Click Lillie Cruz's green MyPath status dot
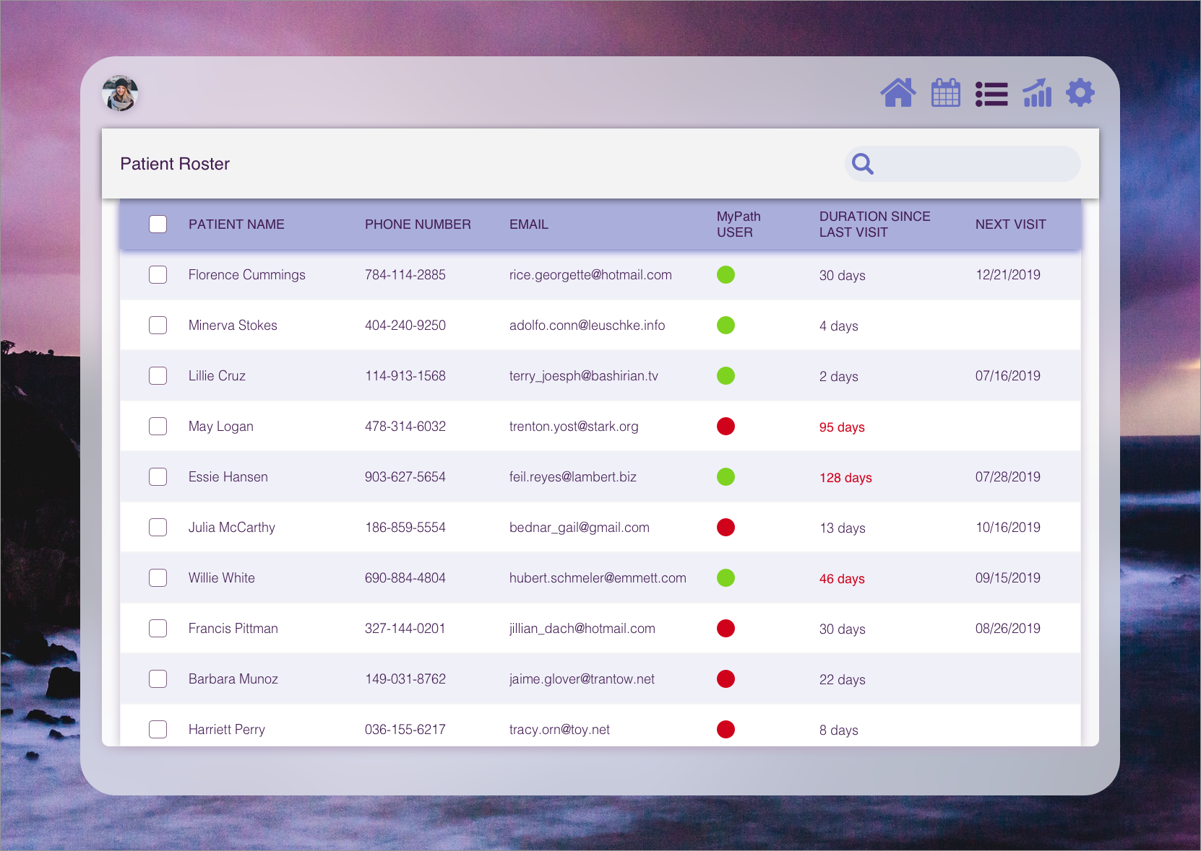The height and width of the screenshot is (851, 1201). (x=726, y=375)
